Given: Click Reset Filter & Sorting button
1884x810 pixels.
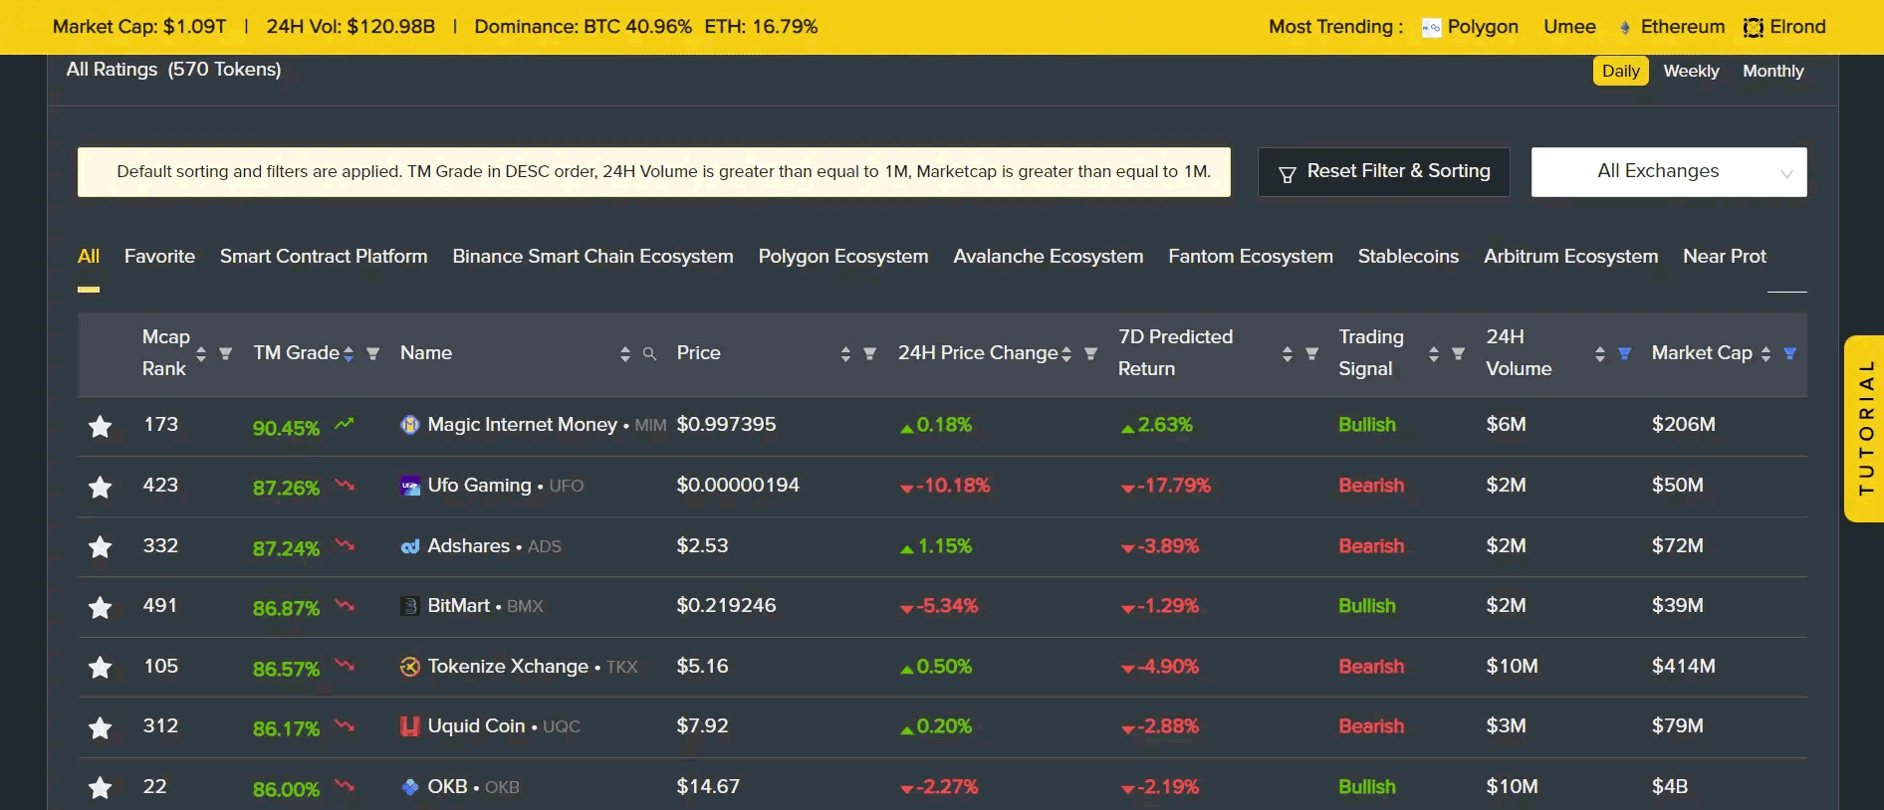Looking at the screenshot, I should [1384, 172].
